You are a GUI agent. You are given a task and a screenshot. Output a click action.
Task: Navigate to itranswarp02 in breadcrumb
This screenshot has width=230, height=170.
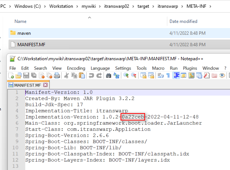pos(116,6)
